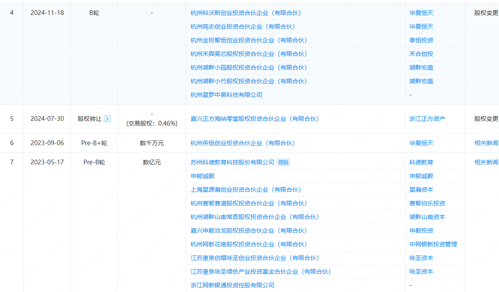Click 股权变更 in the B轮 row
This screenshot has height=292, width=499.
[x=486, y=13]
